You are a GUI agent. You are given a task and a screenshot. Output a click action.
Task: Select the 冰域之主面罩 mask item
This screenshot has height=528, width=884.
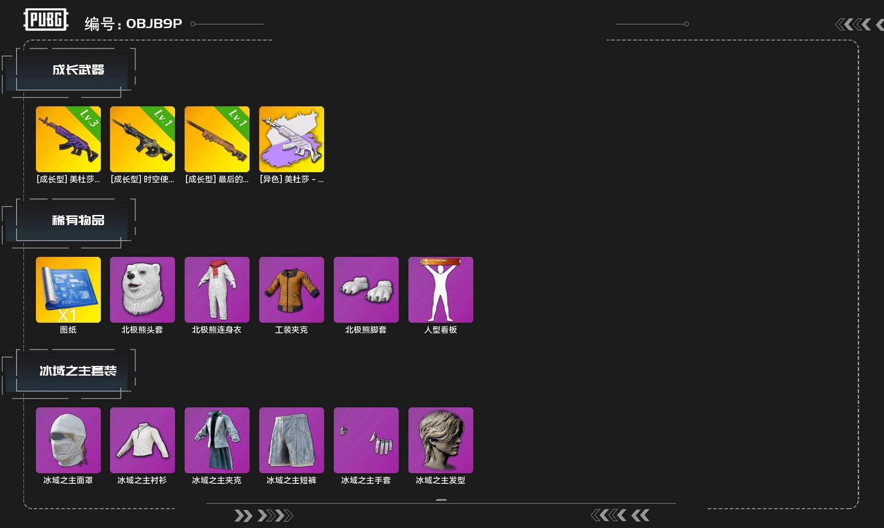click(68, 440)
